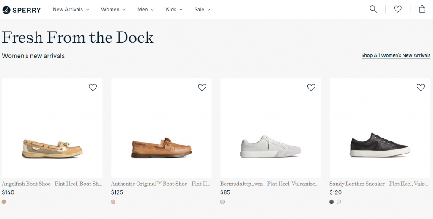Open the Kids navigation menu
The width and height of the screenshot is (433, 219).
point(174,9)
